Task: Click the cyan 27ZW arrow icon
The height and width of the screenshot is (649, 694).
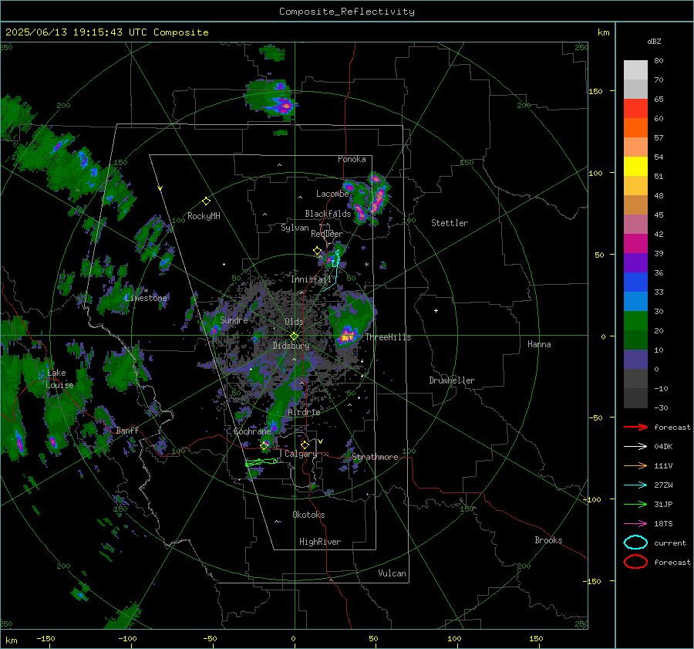Action: [x=635, y=485]
